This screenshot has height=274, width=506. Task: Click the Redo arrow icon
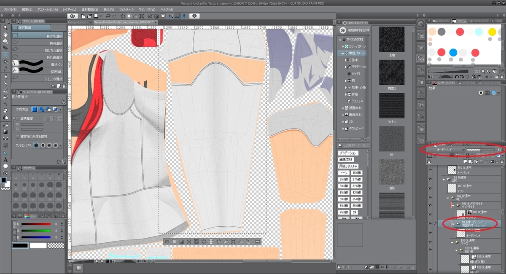point(115,16)
